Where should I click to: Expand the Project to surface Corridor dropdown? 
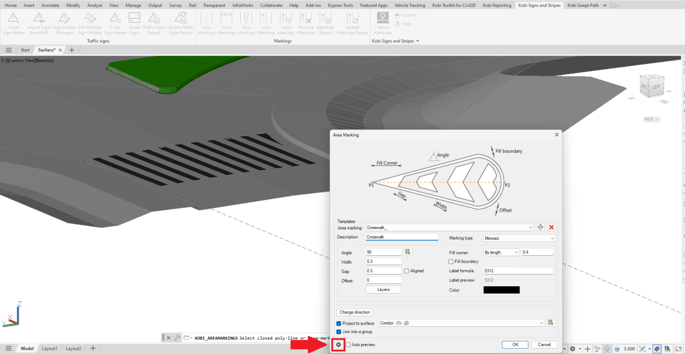point(542,323)
